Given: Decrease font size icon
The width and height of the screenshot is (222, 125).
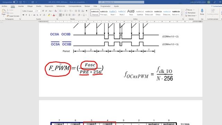Looking at the screenshot, I should click(46, 11).
